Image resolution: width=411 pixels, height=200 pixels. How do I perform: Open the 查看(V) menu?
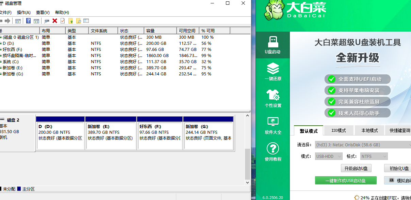click(43, 13)
